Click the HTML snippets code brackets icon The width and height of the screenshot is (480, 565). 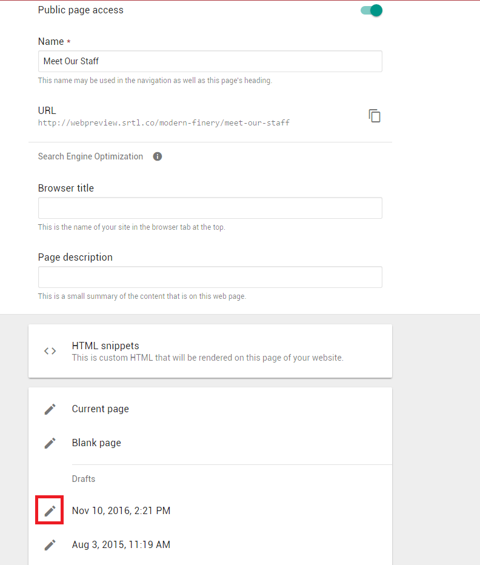tap(50, 351)
